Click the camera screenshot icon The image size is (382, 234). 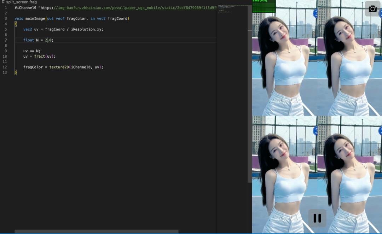pyautogui.click(x=372, y=9)
